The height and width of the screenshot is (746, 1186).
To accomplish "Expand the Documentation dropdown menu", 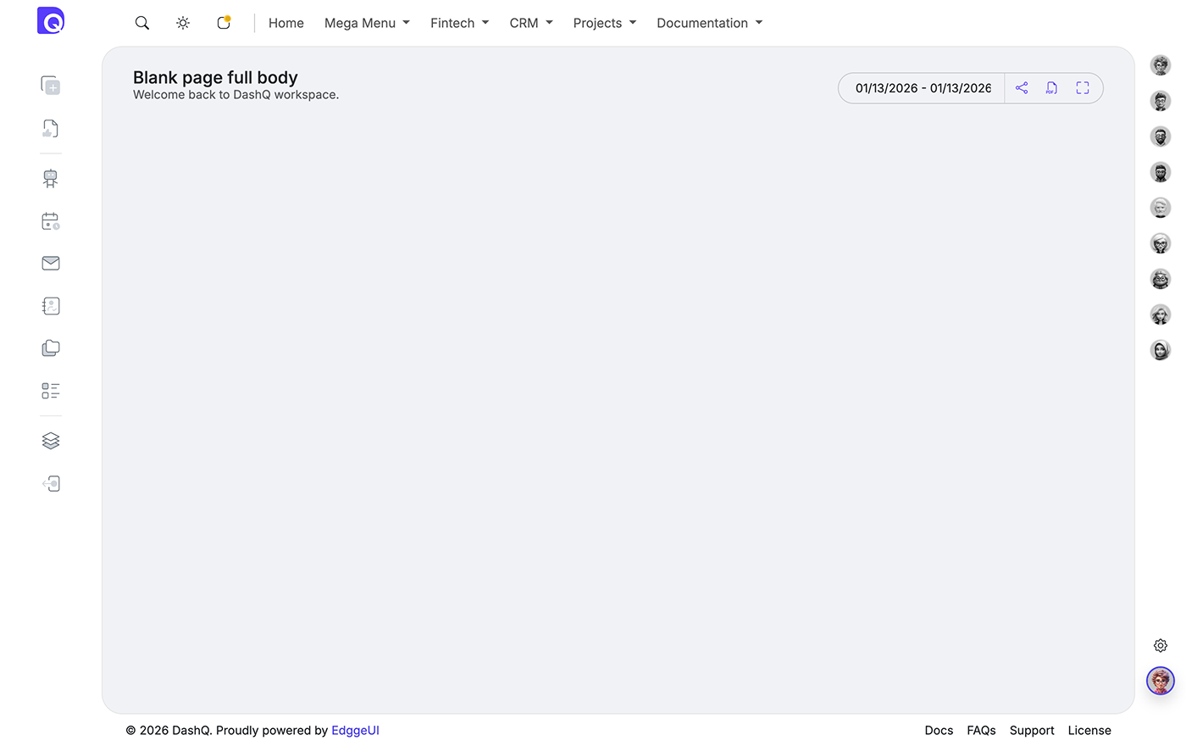I will [710, 23].
